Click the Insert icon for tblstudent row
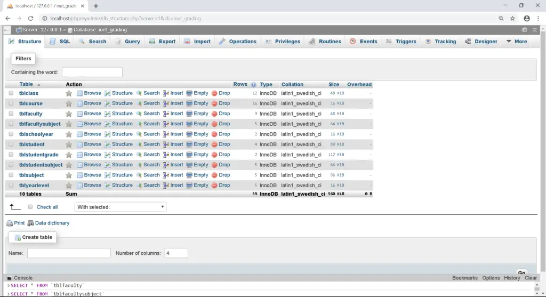Image resolution: width=546 pixels, height=297 pixels. [166, 145]
